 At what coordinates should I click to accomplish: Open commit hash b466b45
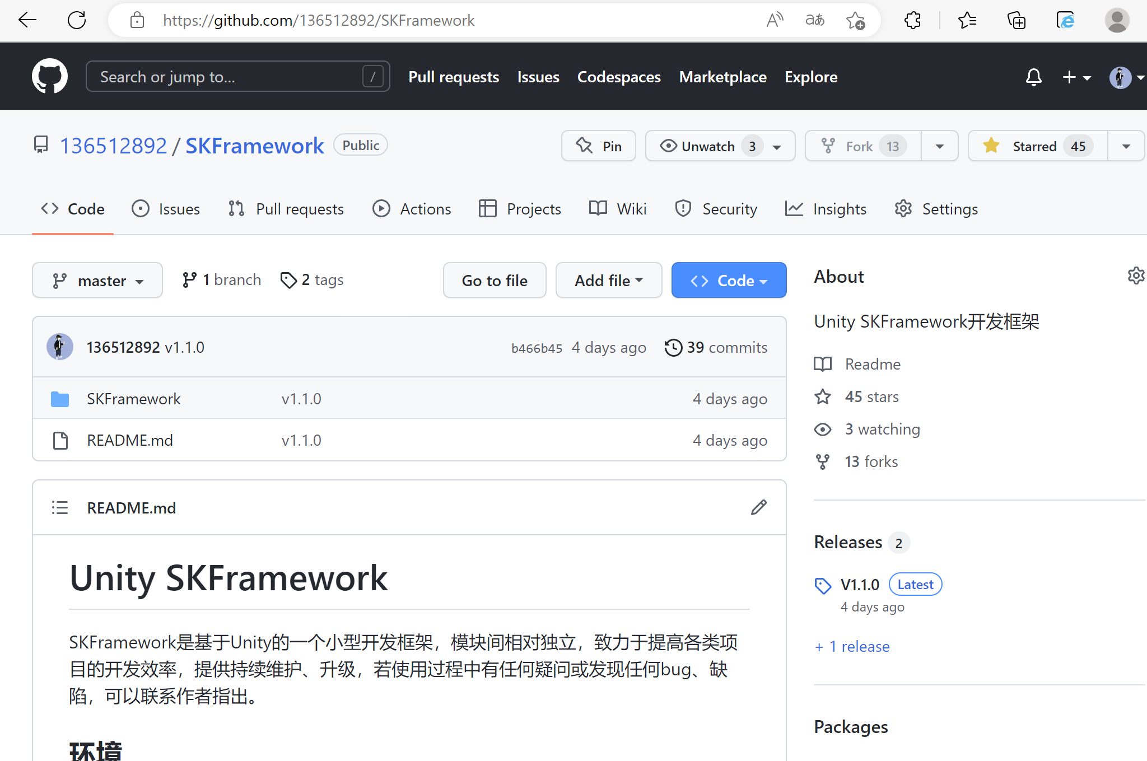point(537,348)
